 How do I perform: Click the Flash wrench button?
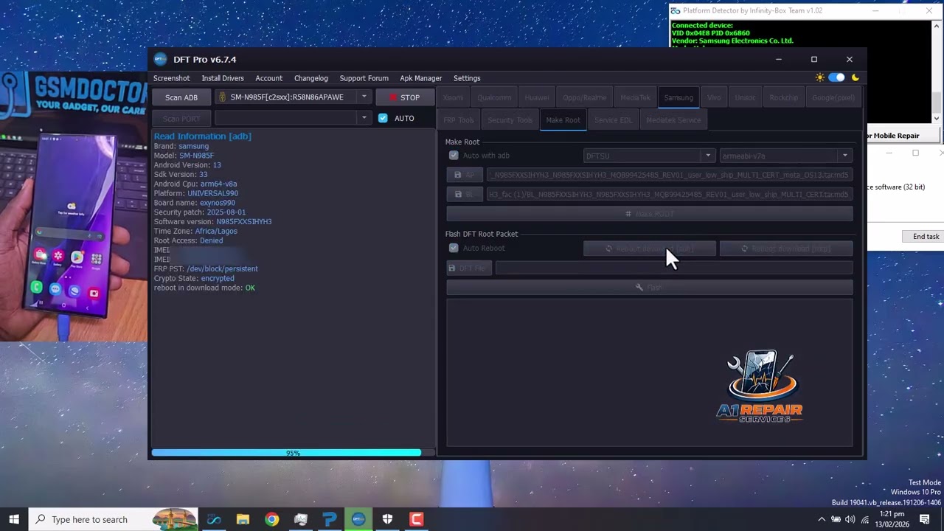pyautogui.click(x=650, y=287)
